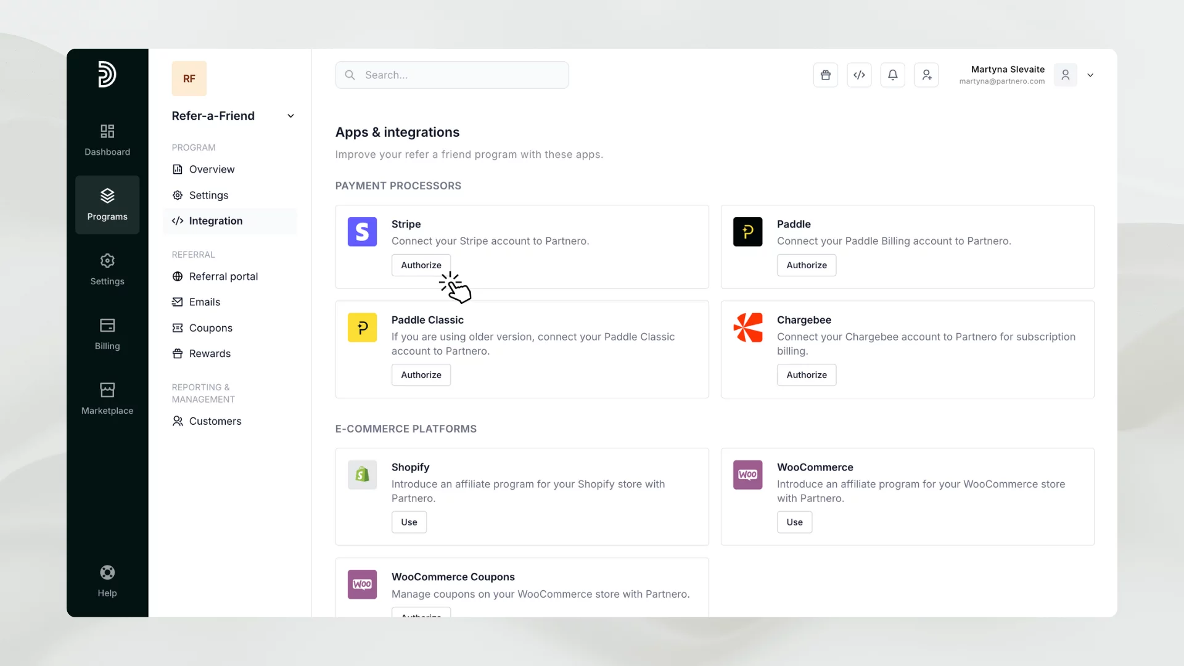Open notifications bell icon
The width and height of the screenshot is (1184, 666).
click(x=892, y=75)
